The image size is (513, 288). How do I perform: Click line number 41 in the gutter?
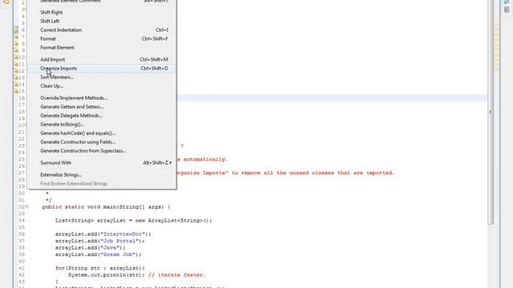point(22,268)
